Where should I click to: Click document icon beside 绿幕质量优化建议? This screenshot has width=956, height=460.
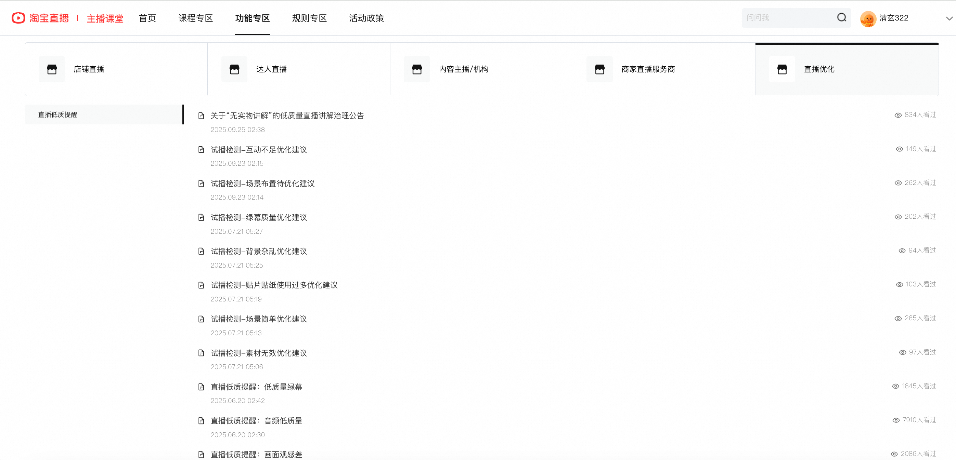click(x=201, y=217)
